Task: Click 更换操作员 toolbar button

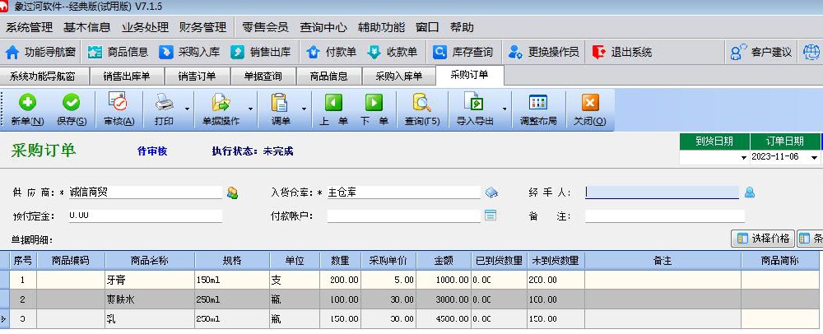Action: 544,52
